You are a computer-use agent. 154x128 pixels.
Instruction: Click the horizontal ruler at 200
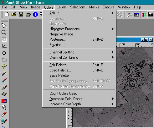[138, 45]
